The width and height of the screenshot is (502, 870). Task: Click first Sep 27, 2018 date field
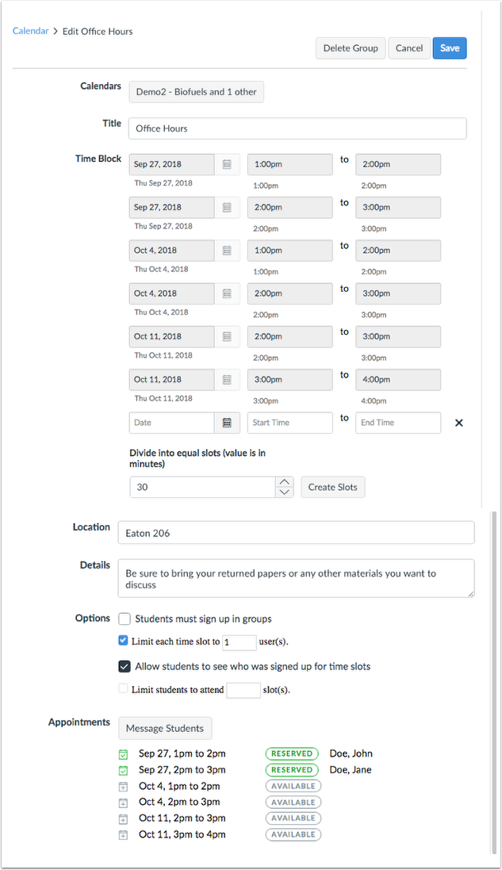pyautogui.click(x=172, y=164)
